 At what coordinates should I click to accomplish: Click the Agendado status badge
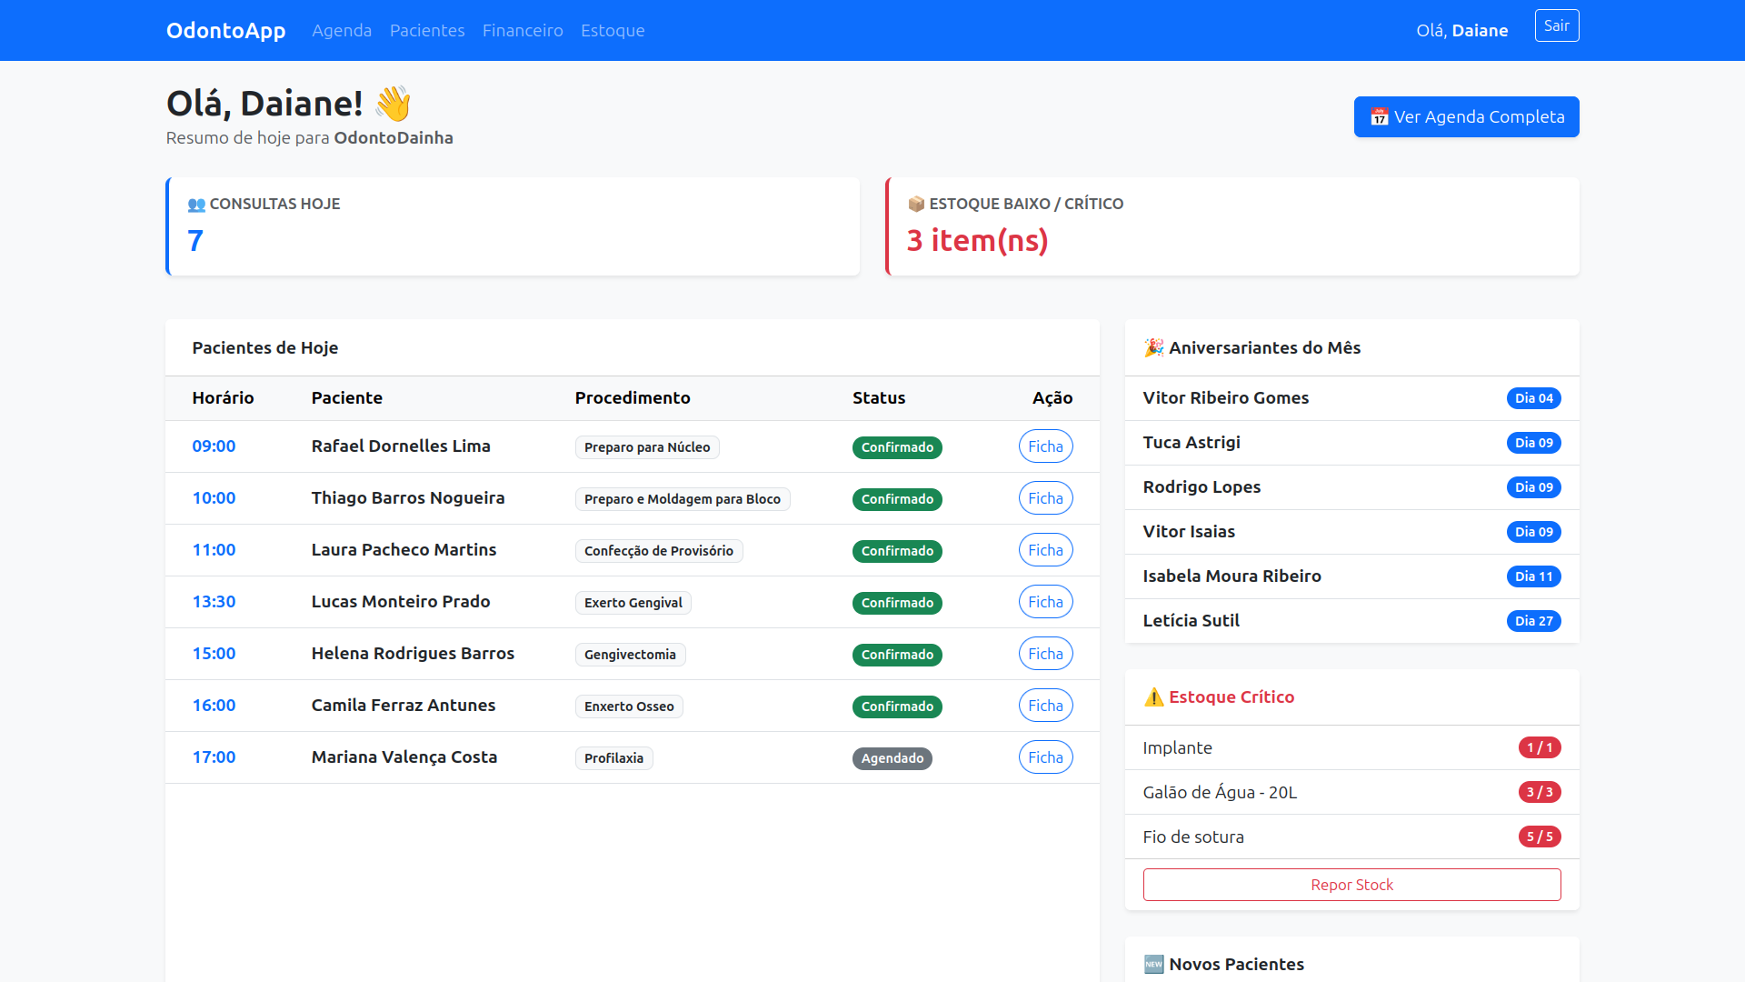tap(892, 758)
